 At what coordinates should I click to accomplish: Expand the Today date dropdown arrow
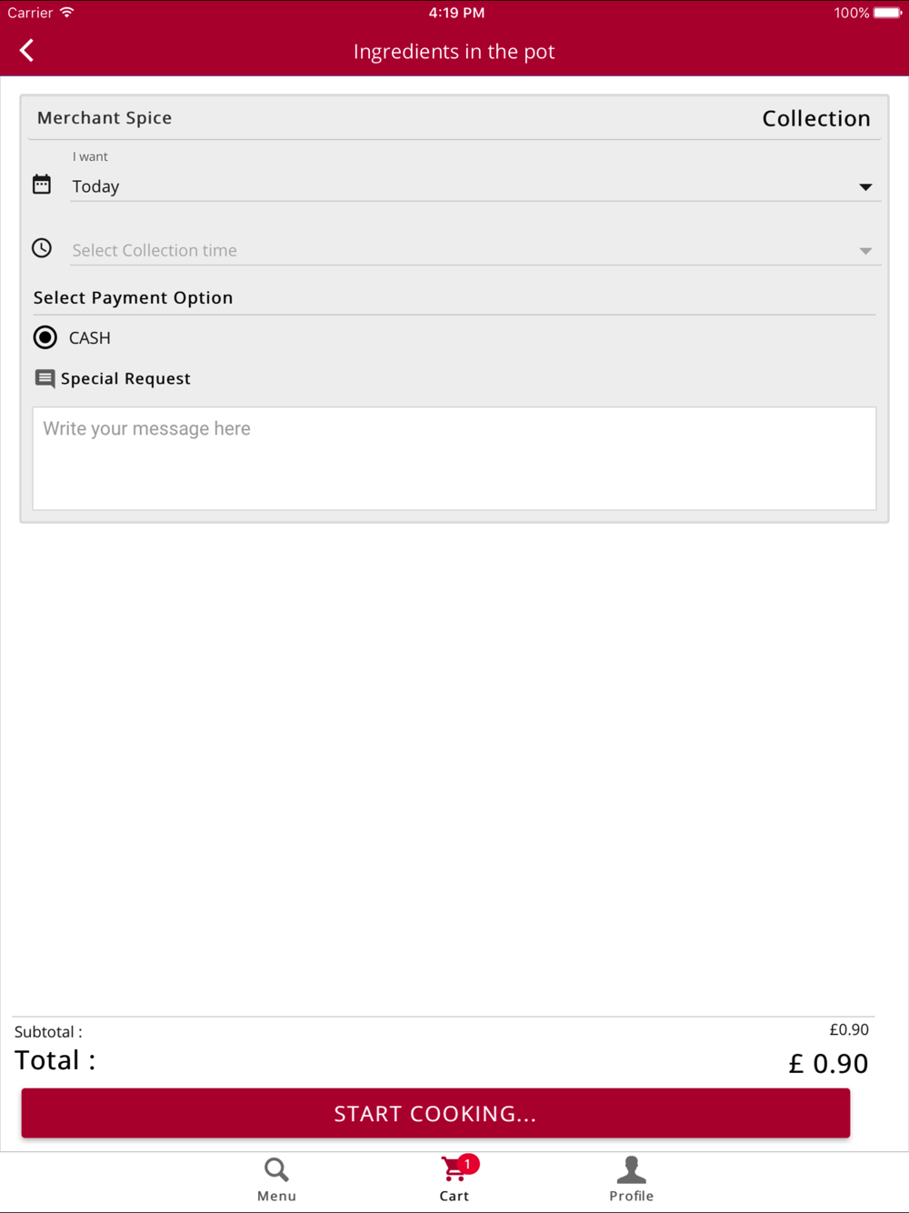point(865,187)
